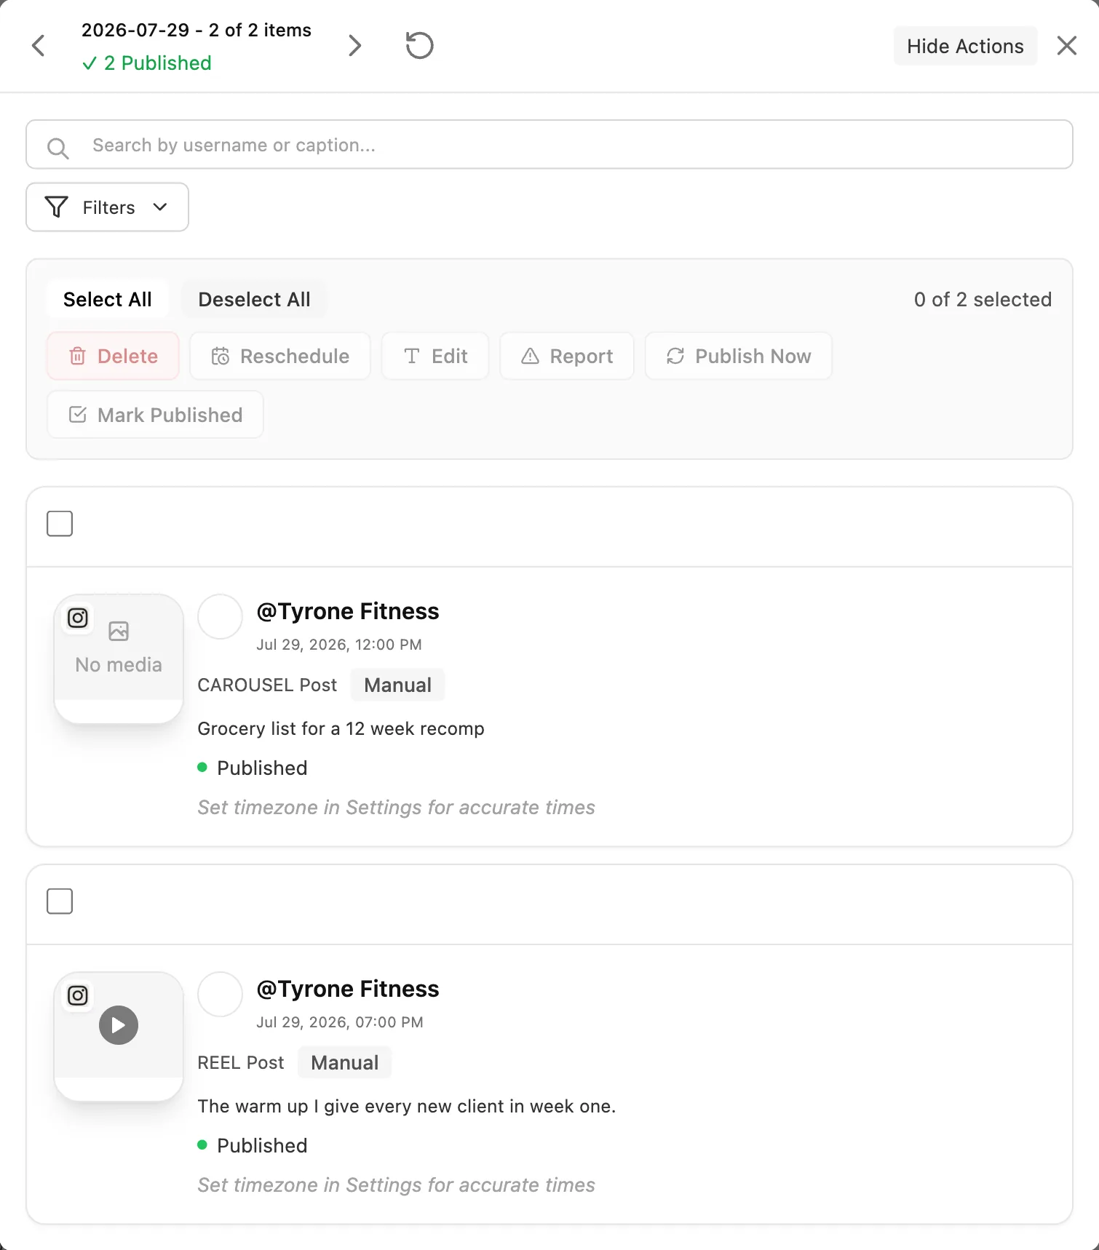Screen dimensions: 1099x1250
Task: Click the Edit button
Action: 435,356
